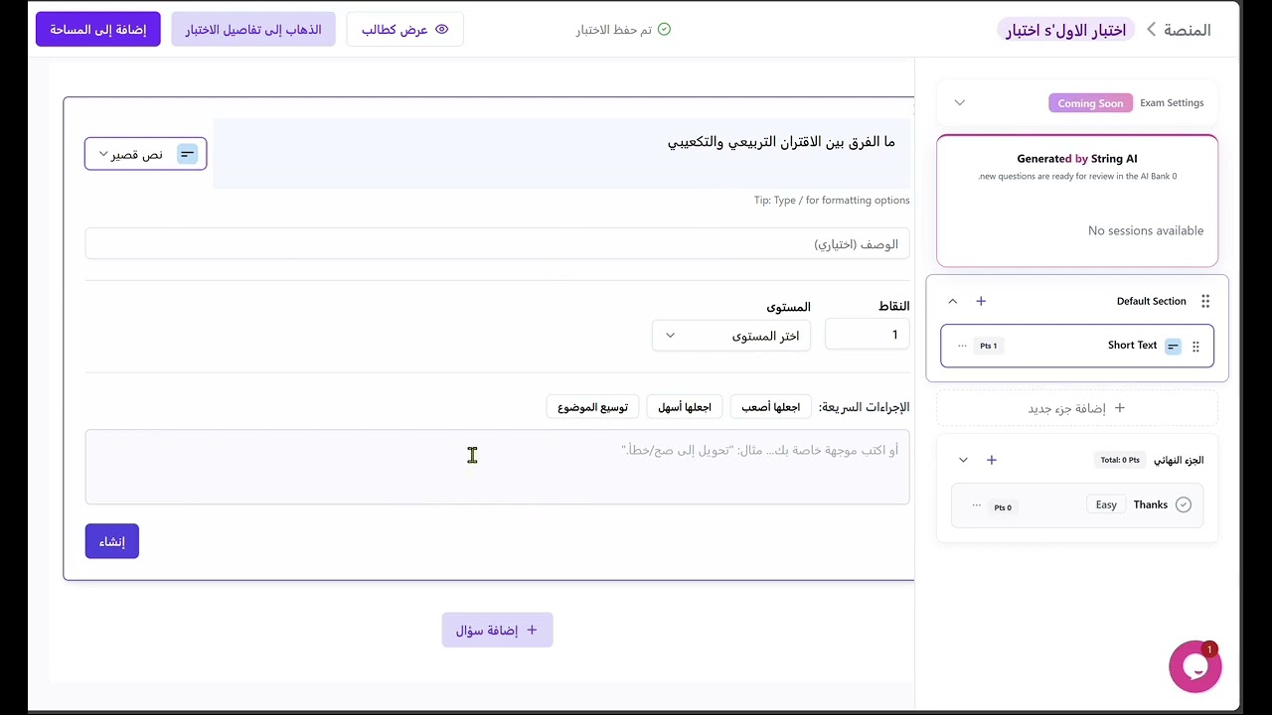Open the Short Text item ellipsis menu
Image resolution: width=1272 pixels, height=715 pixels.
click(x=962, y=346)
